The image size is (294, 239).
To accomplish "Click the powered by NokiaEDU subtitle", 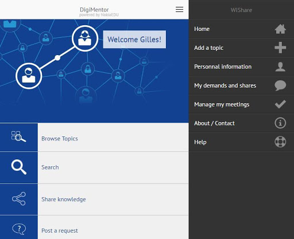I will [99, 15].
